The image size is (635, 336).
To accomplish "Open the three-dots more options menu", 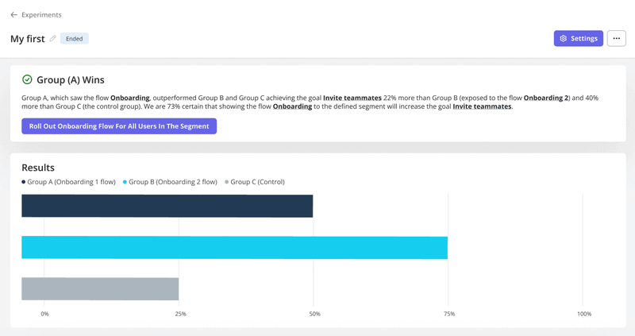I will (616, 38).
